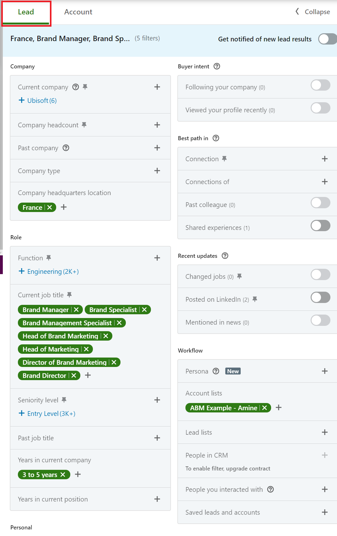Viewport: 337px width, 536px height.
Task: Select the Lead tab
Action: 26,12
